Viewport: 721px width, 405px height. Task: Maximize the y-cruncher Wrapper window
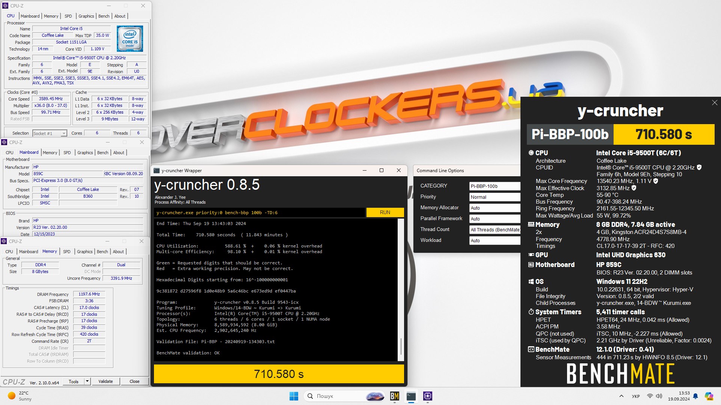(x=381, y=170)
